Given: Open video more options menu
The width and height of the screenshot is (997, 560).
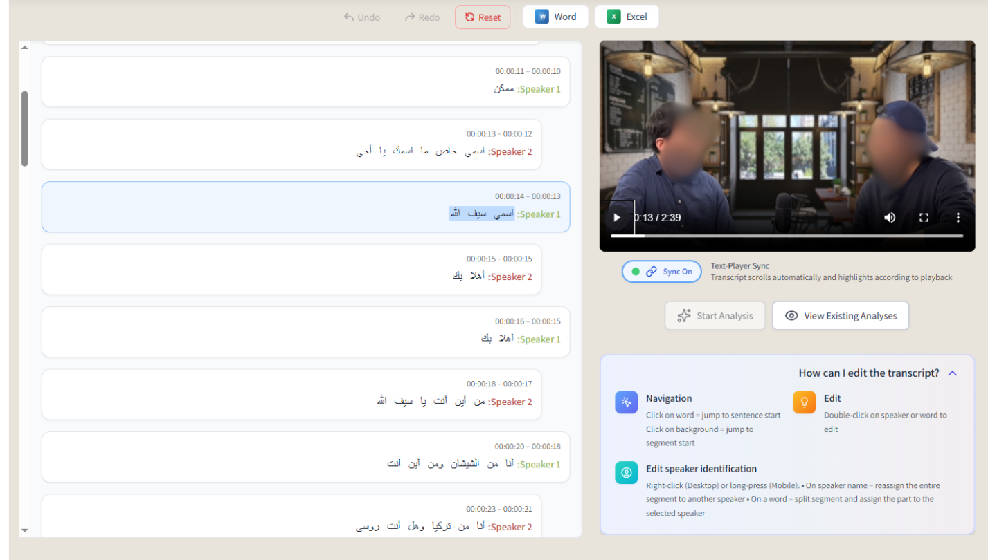Looking at the screenshot, I should tap(958, 218).
